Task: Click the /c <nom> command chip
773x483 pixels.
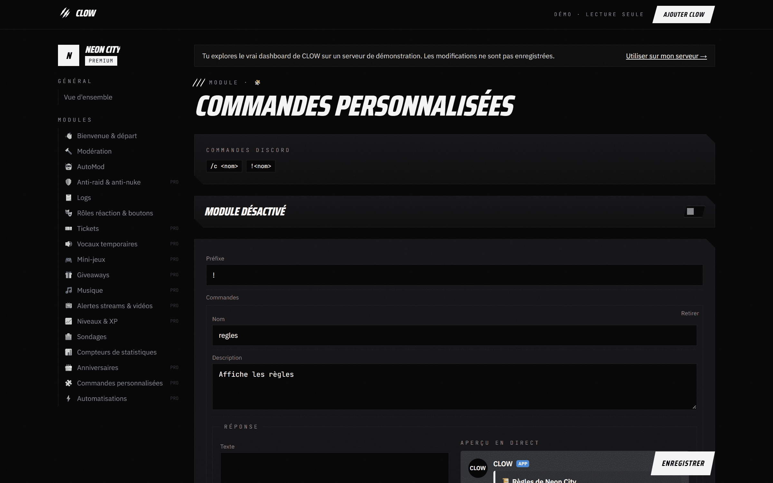Action: point(224,166)
